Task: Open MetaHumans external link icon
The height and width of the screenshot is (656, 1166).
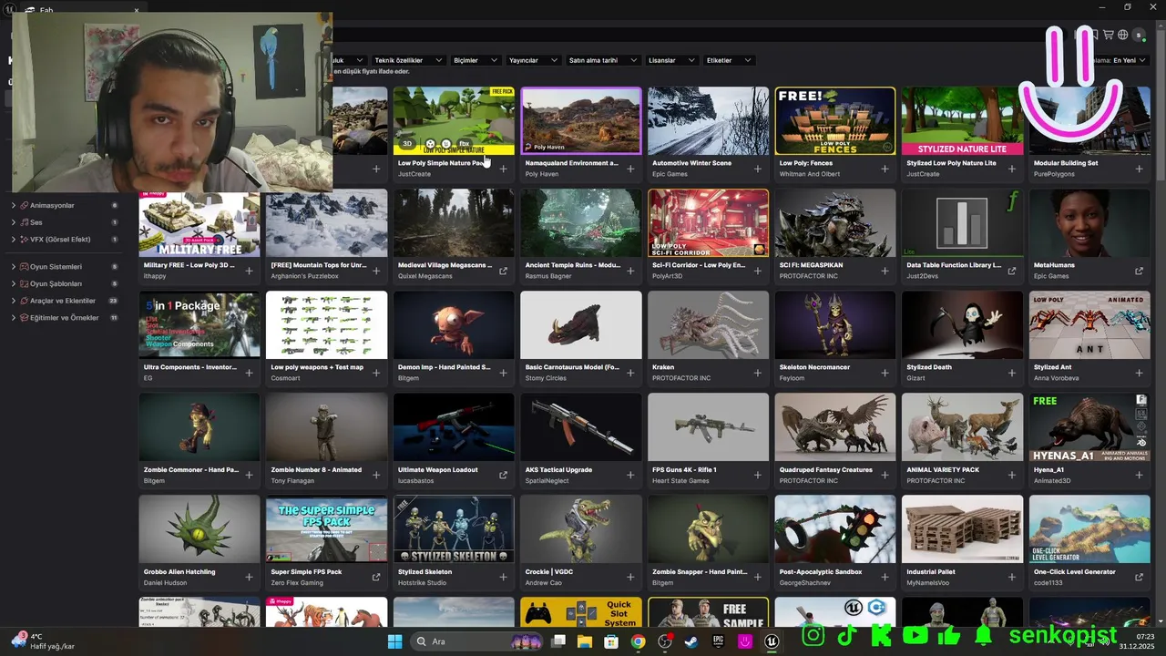Action: click(x=1139, y=271)
